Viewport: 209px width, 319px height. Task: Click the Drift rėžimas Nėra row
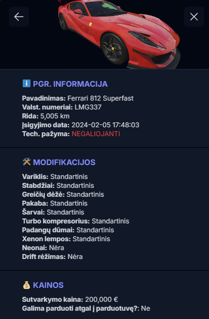tap(52, 257)
